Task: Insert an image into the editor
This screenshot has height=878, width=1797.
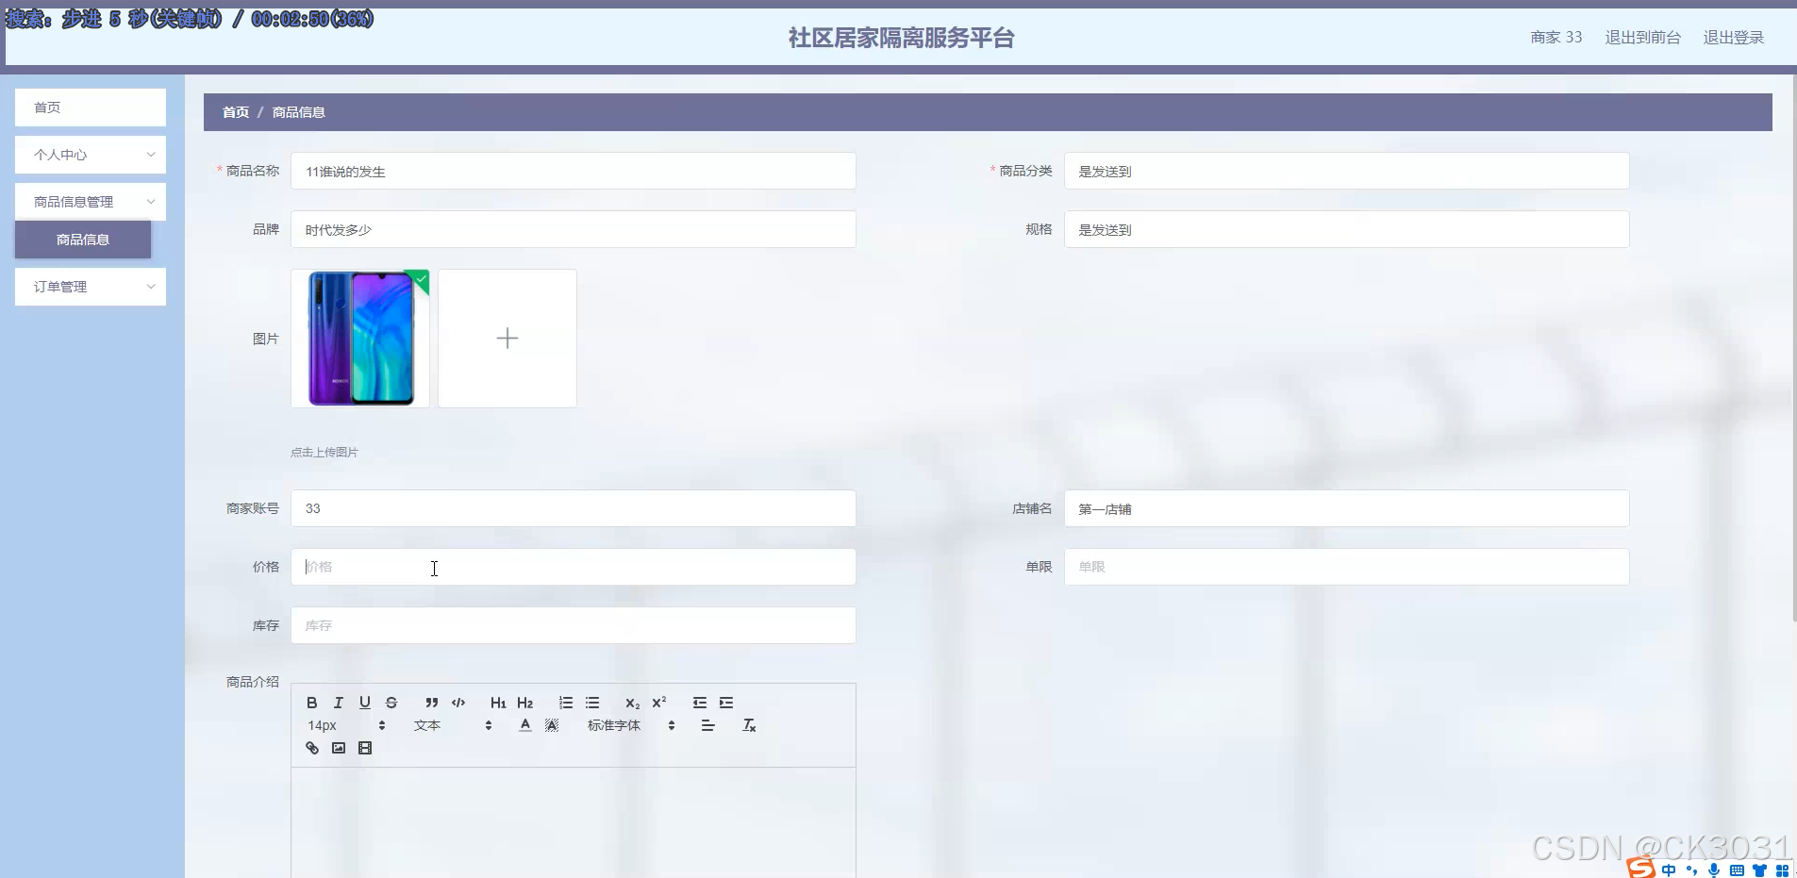Action: [x=339, y=748]
